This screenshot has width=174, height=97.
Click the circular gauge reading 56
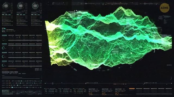(6, 6)
